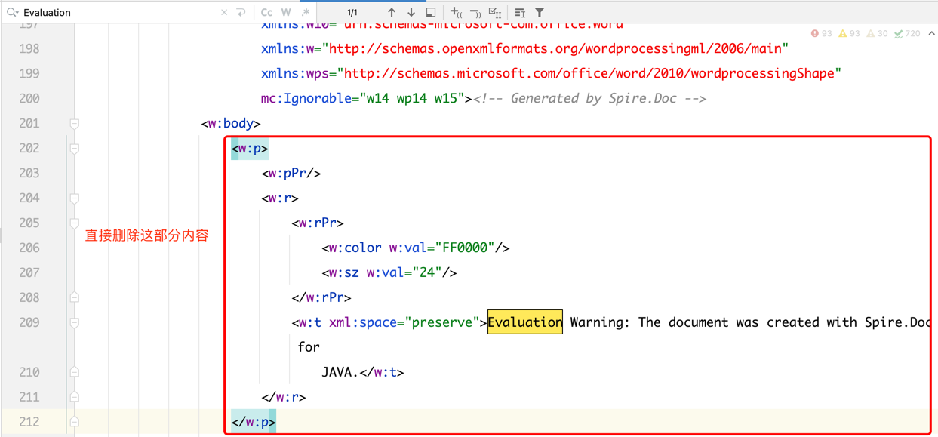The height and width of the screenshot is (437, 938).
Task: Click line number 207 in gutter
Action: 29,272
